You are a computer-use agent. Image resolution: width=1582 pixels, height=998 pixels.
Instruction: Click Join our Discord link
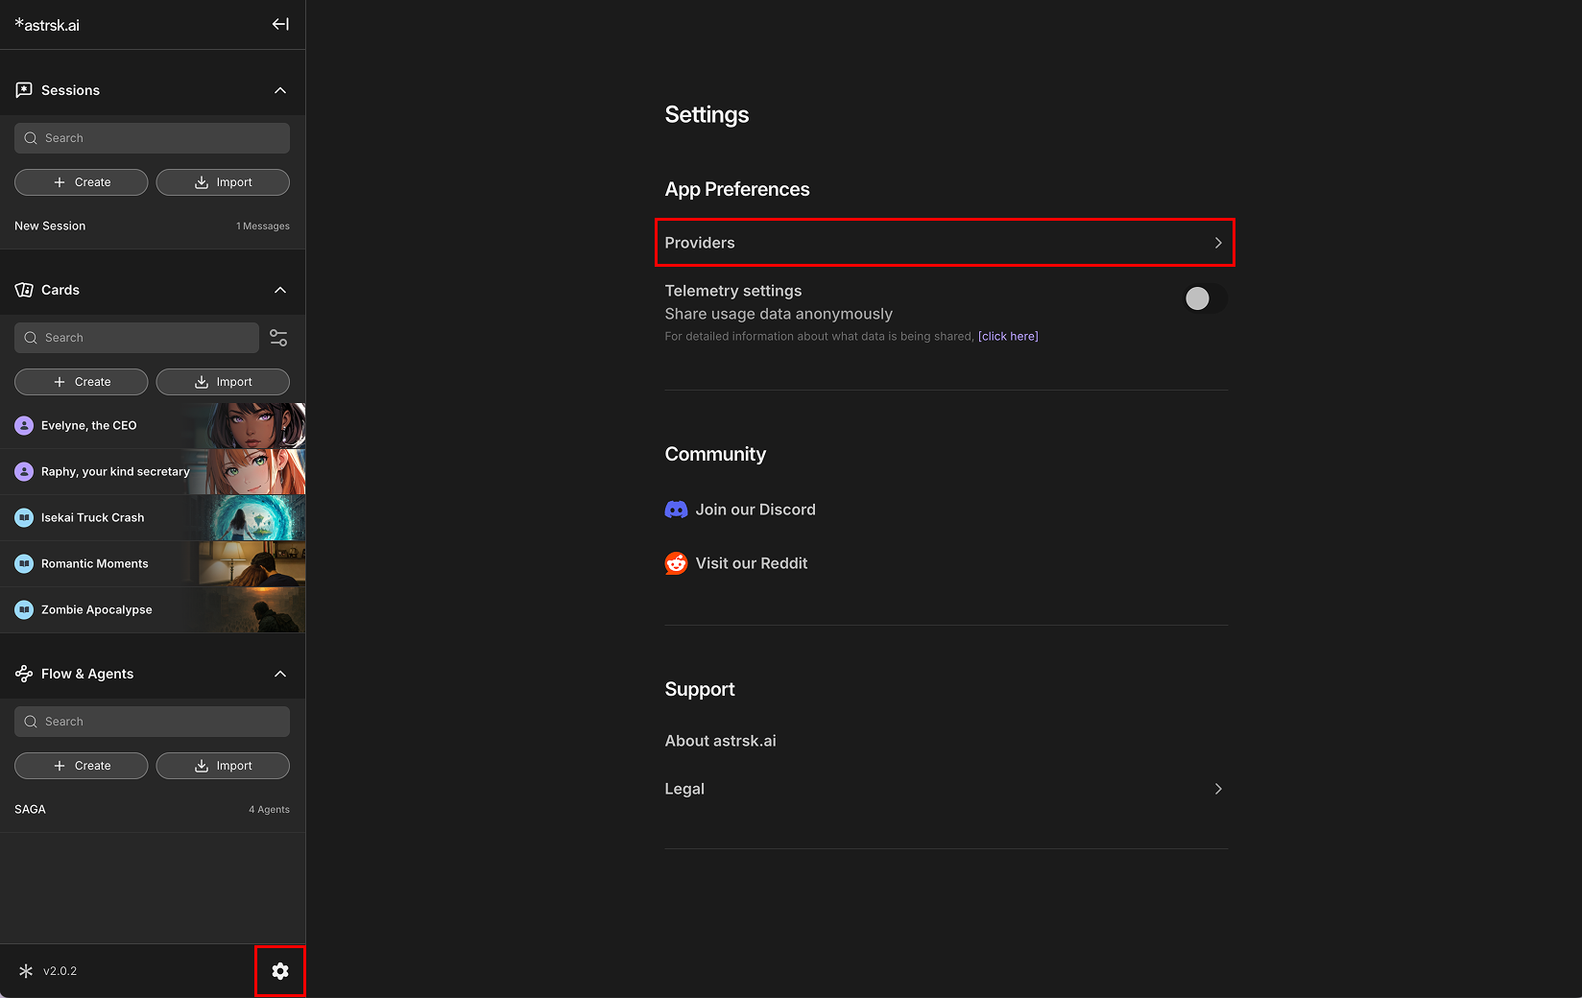click(755, 510)
